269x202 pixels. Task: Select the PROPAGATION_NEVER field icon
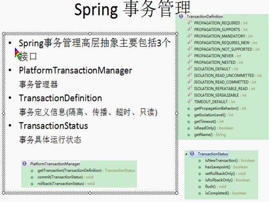[x=190, y=55]
